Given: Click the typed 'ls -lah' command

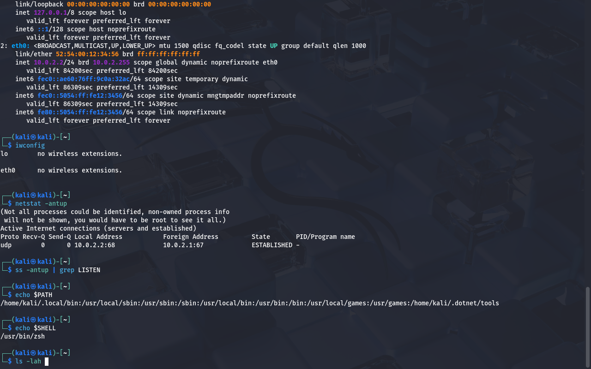Looking at the screenshot, I should pyautogui.click(x=28, y=361).
